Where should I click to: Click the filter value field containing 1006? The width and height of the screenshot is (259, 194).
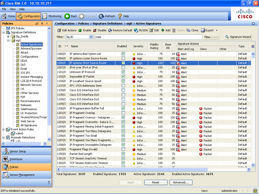tap(148, 37)
